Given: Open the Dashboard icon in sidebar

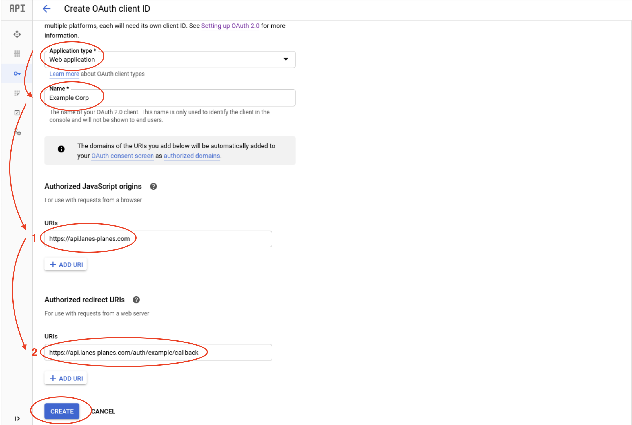Looking at the screenshot, I should 17,34.
